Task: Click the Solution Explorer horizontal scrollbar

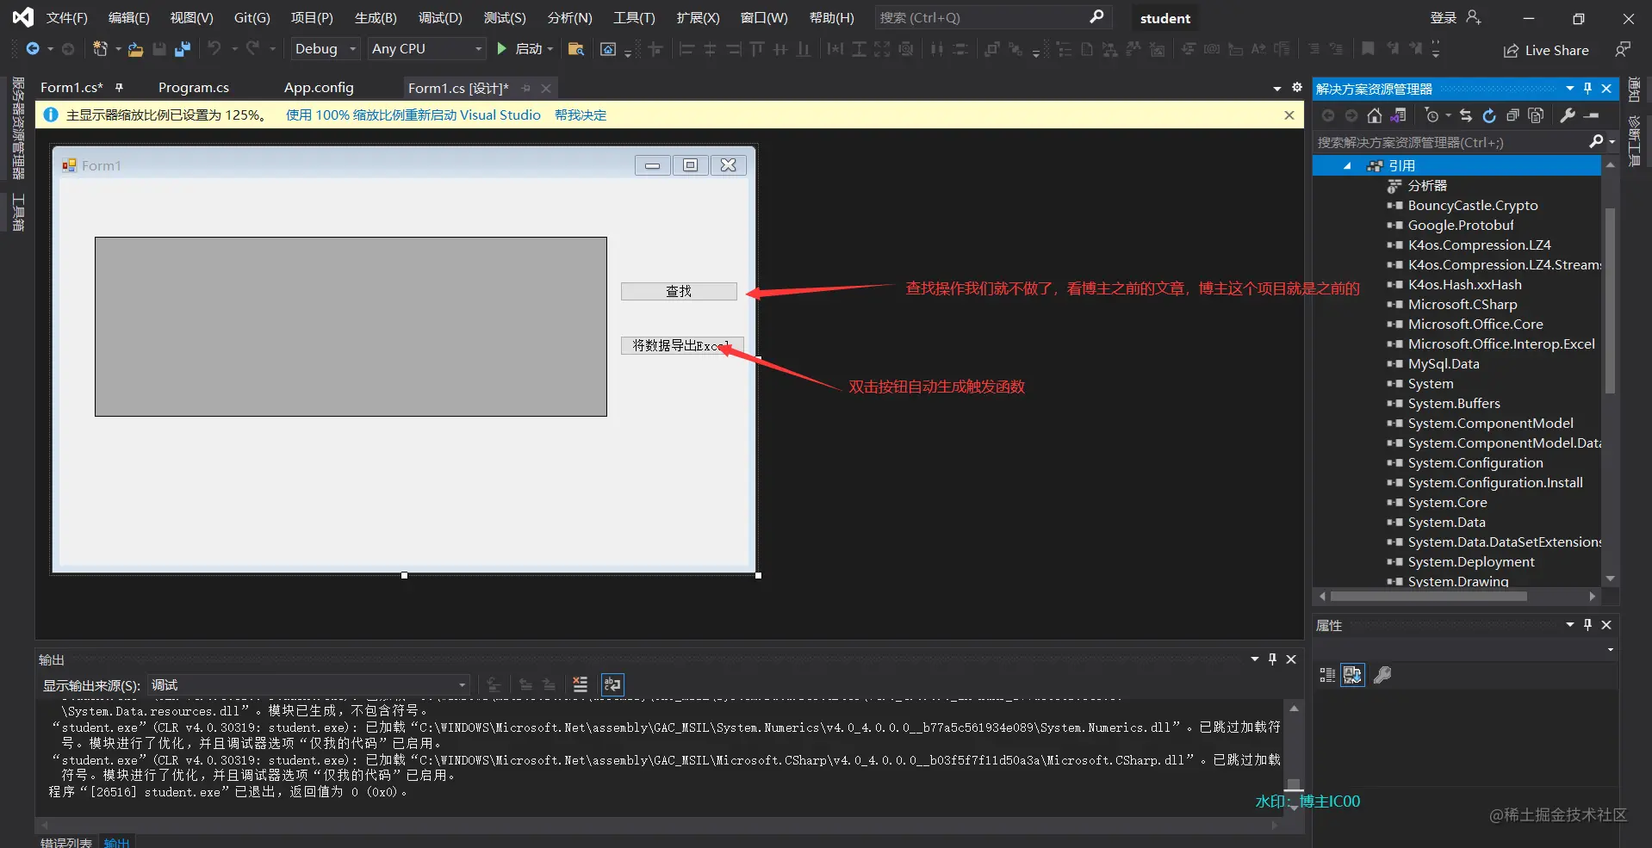Action: [x=1428, y=596]
